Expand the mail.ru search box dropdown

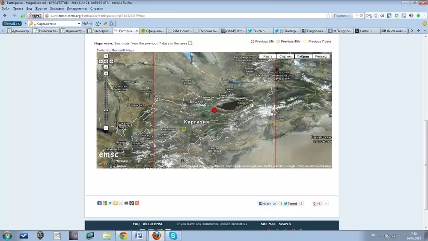pos(79,24)
